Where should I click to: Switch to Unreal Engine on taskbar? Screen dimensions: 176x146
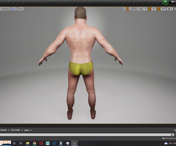click(74, 143)
